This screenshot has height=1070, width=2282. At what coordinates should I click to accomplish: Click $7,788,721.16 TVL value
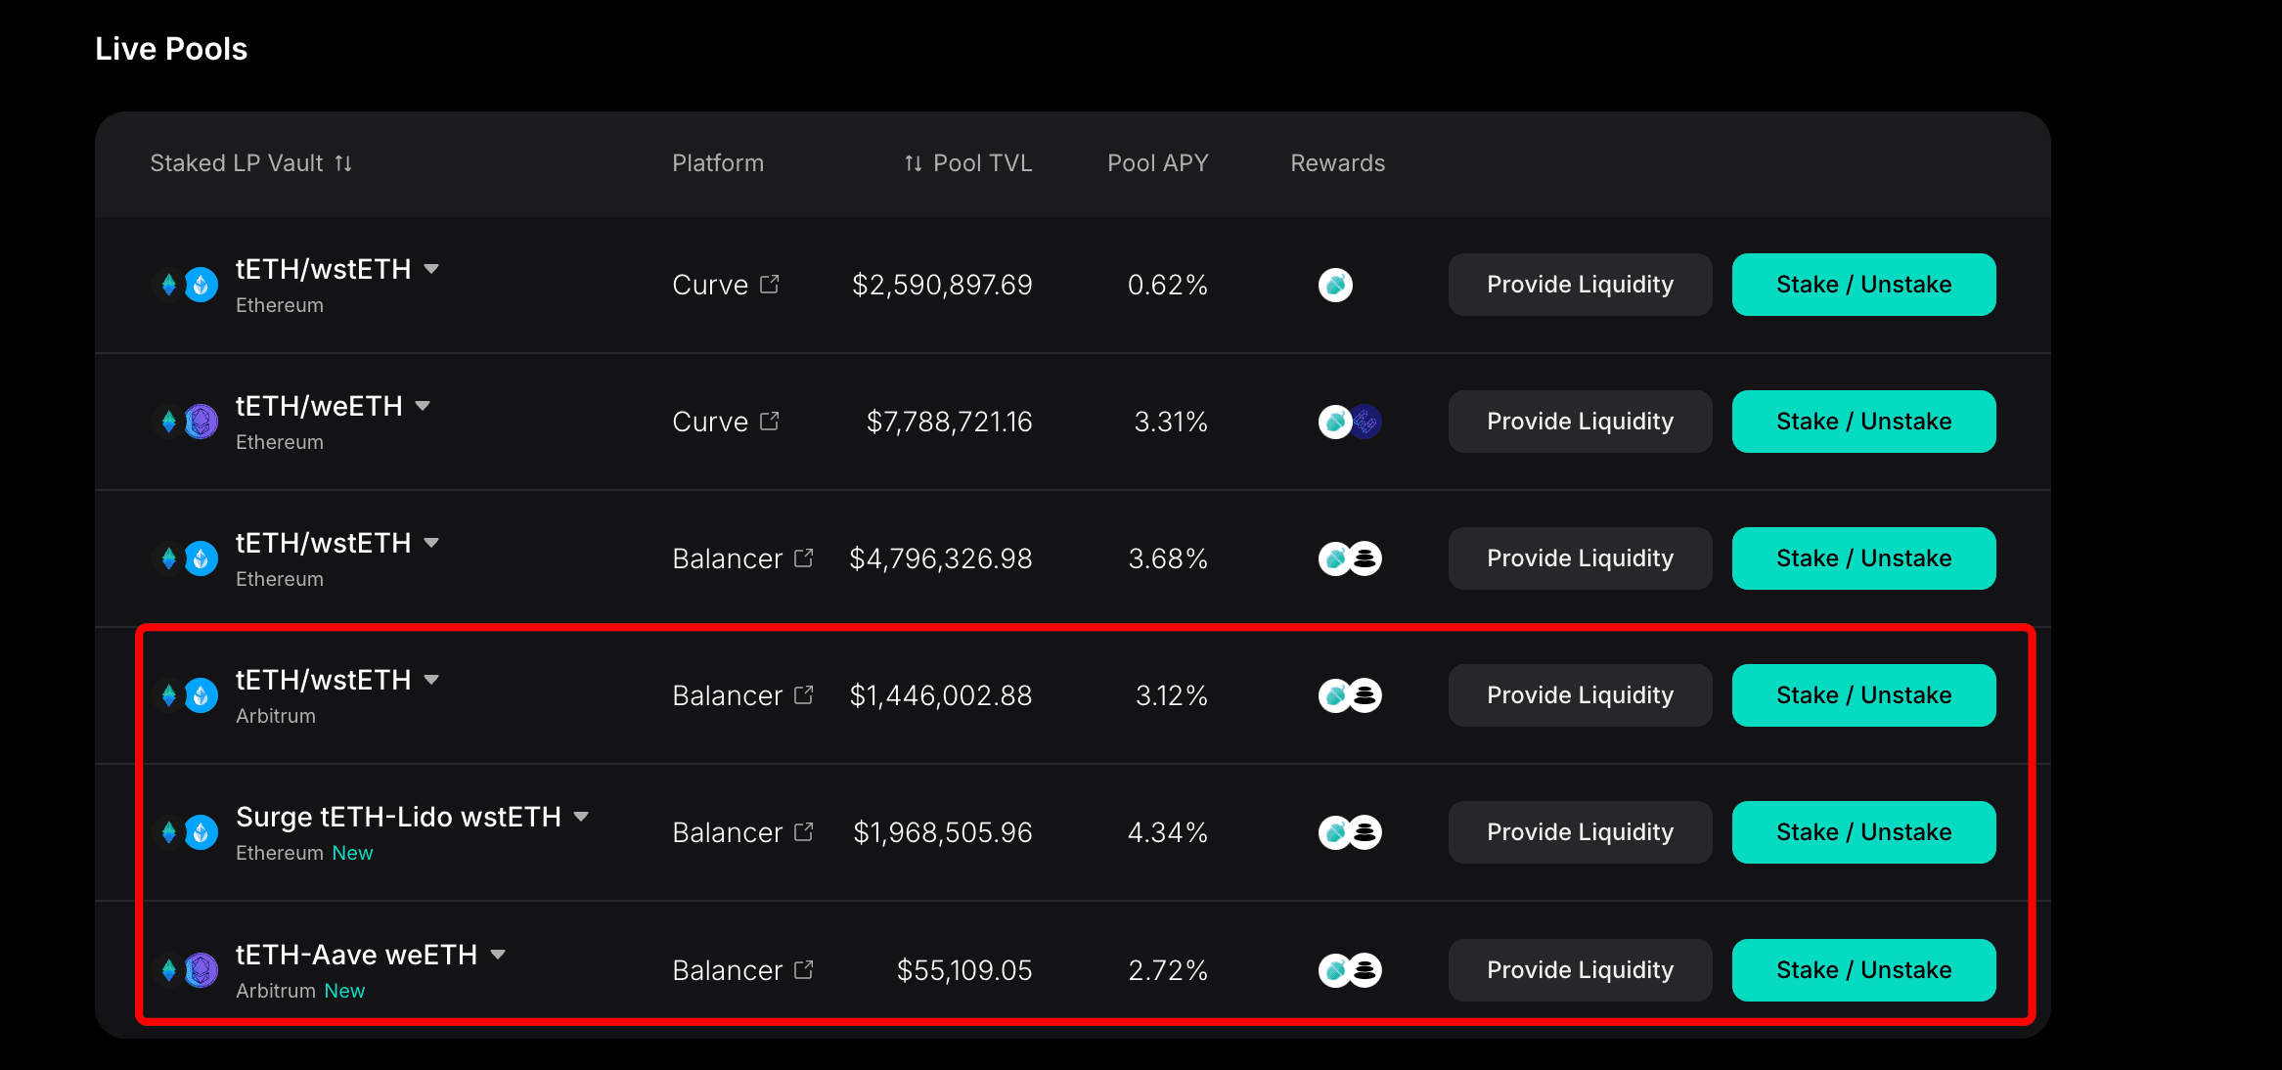pos(950,422)
